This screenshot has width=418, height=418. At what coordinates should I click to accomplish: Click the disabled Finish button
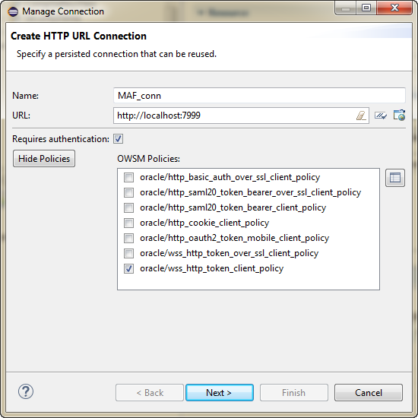[x=294, y=392]
